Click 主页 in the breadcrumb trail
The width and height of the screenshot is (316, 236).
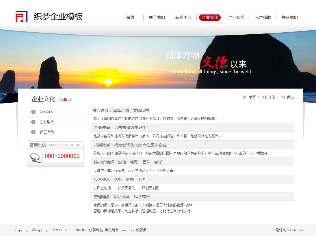[x=252, y=97]
